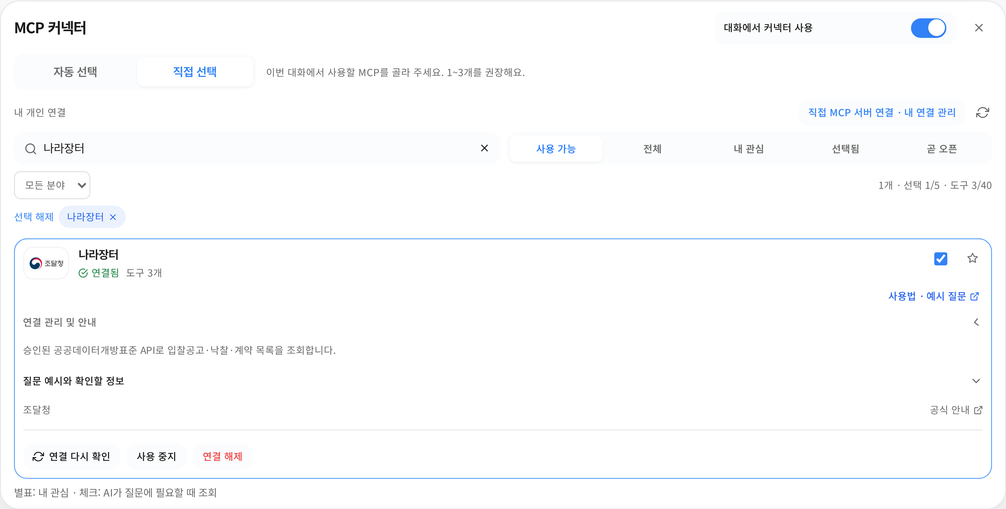
Task: Collapse the 연결 관리 및 안내 section
Action: pos(503,322)
